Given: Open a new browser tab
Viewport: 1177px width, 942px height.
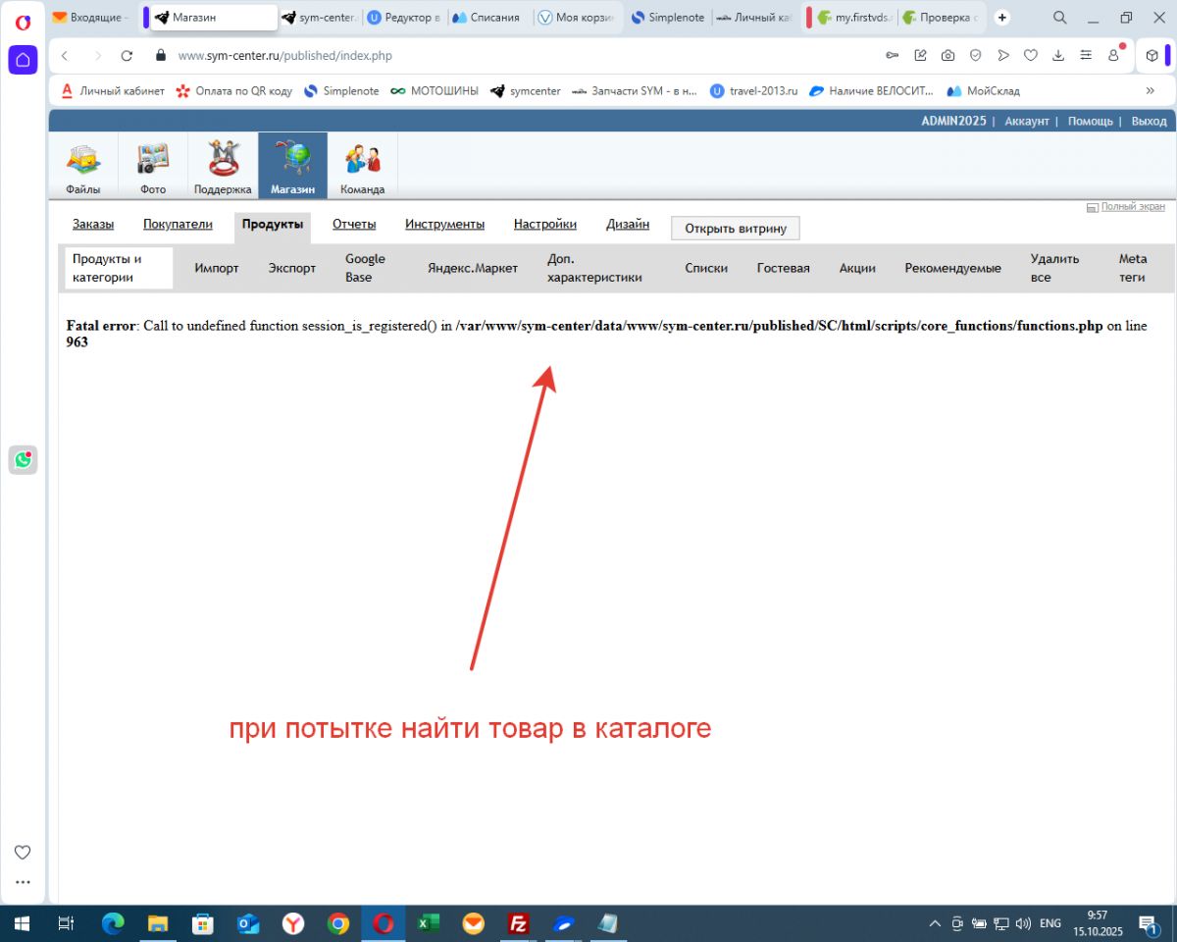Looking at the screenshot, I should coord(1001,18).
